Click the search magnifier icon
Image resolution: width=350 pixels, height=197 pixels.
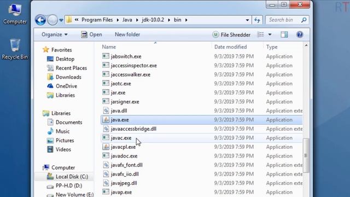(304, 20)
